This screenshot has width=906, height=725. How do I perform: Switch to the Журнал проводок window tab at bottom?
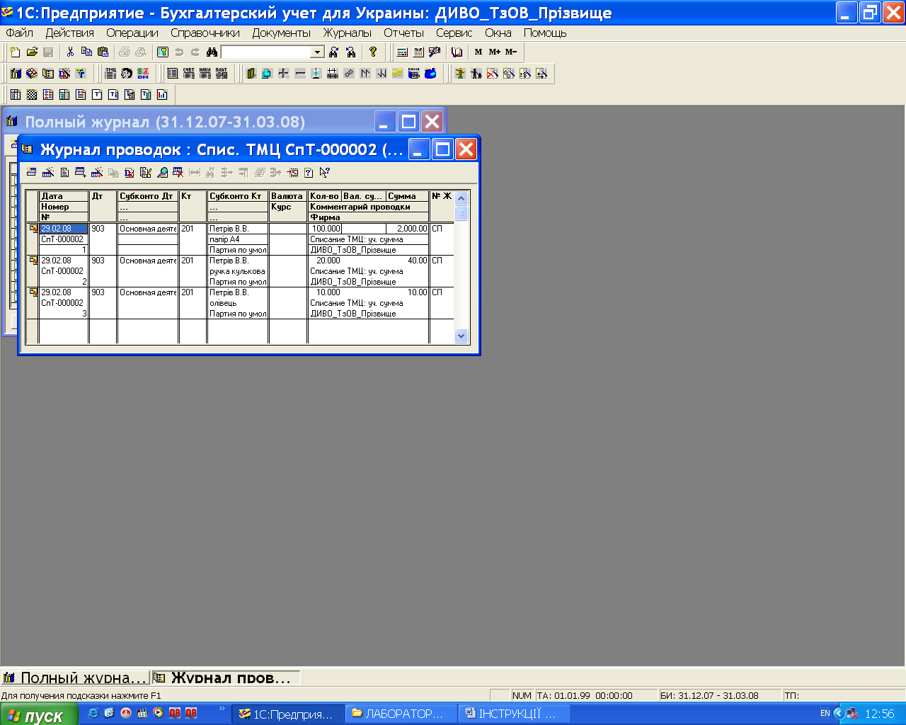[x=226, y=678]
